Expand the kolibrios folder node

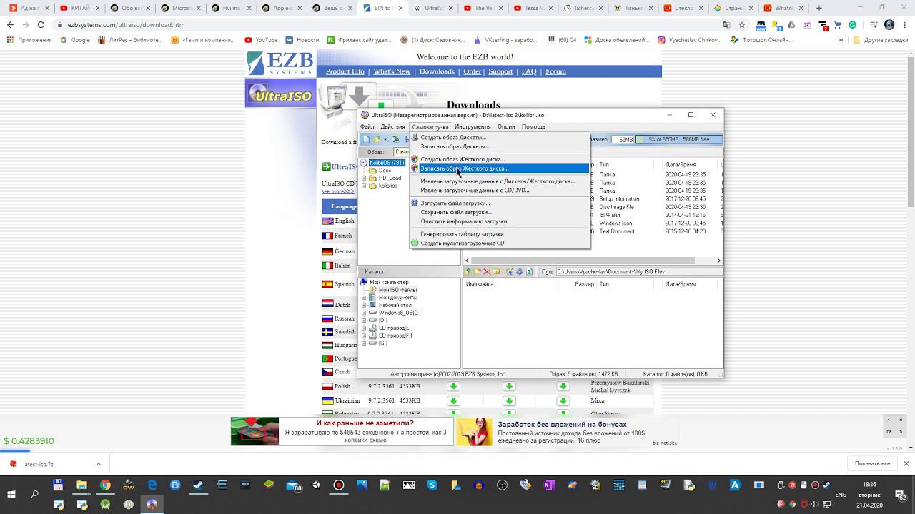coord(364,186)
